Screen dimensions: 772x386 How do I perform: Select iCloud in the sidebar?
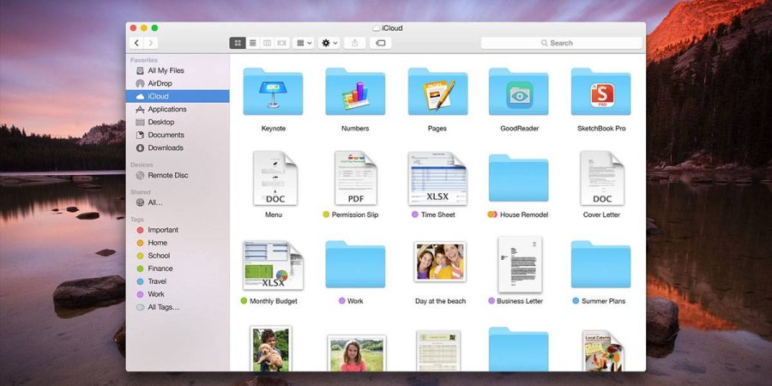pos(178,96)
